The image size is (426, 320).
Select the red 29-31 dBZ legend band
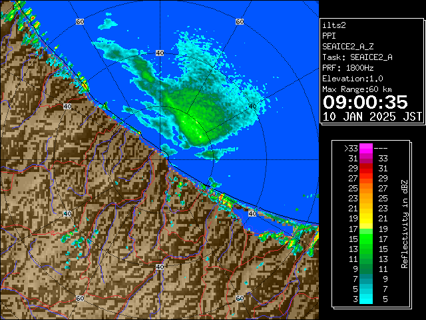[366, 169]
